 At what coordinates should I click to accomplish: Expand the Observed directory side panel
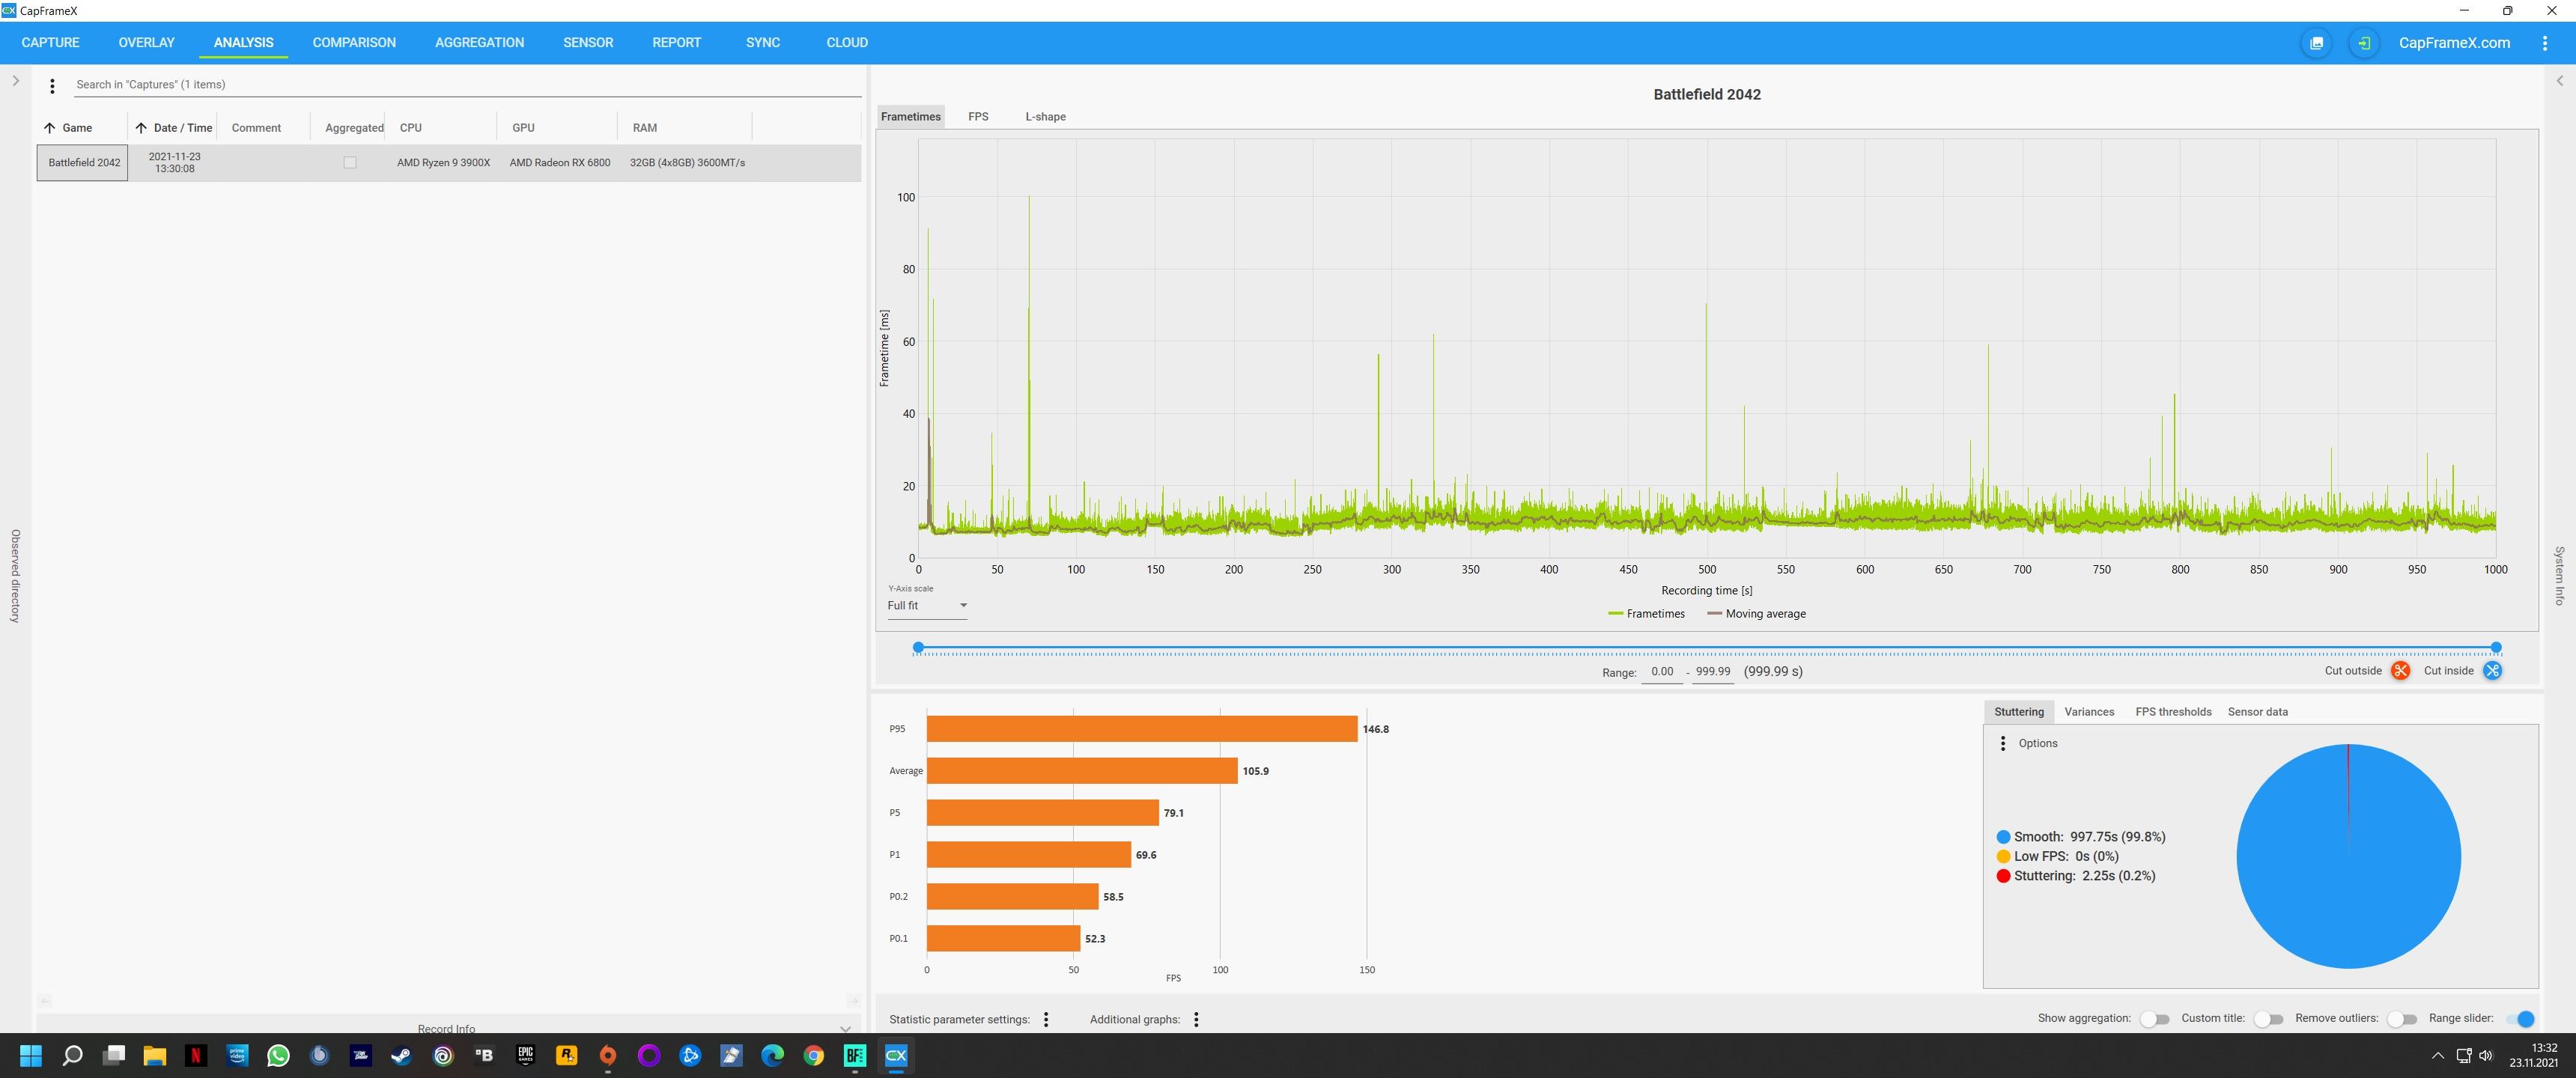point(15,81)
